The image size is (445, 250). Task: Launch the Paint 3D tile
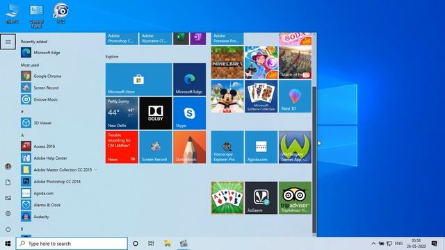(295, 97)
